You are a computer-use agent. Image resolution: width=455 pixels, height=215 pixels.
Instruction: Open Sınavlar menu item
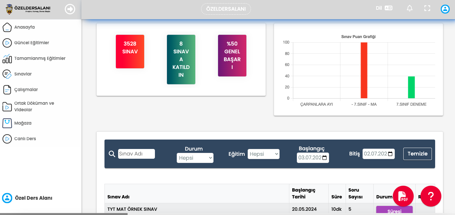tap(23, 74)
